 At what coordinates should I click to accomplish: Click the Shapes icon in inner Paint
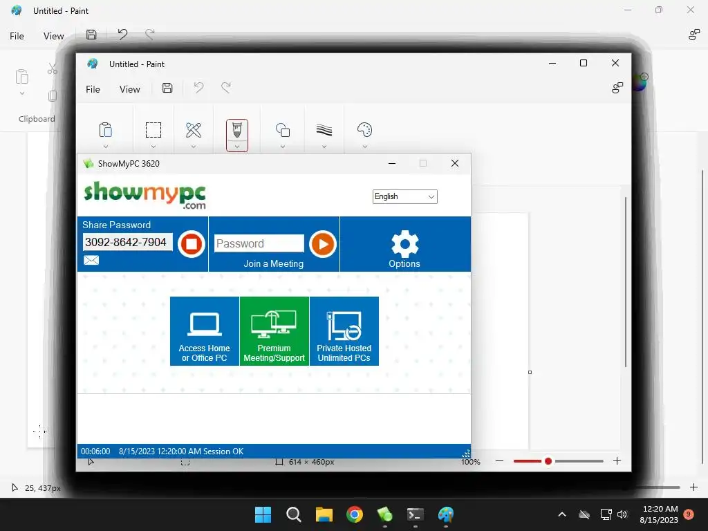pyautogui.click(x=283, y=130)
